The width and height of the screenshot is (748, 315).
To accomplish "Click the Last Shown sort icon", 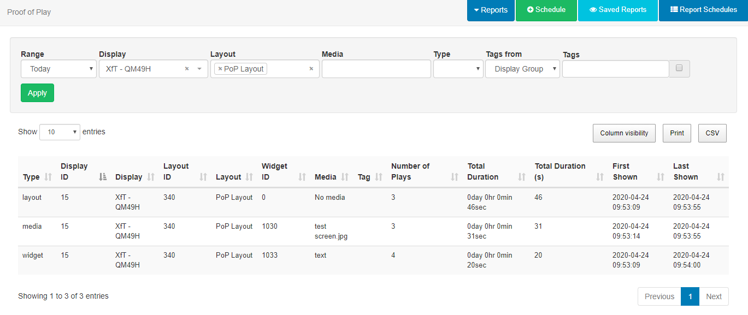I will click(x=720, y=177).
